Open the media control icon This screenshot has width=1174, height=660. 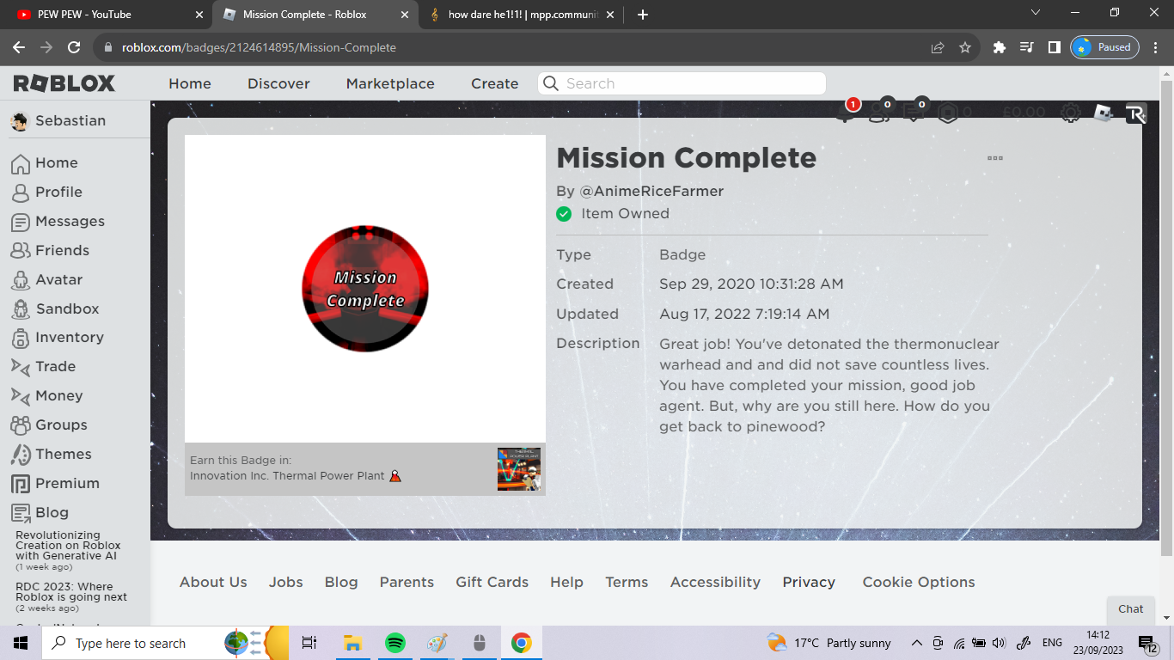(1026, 47)
